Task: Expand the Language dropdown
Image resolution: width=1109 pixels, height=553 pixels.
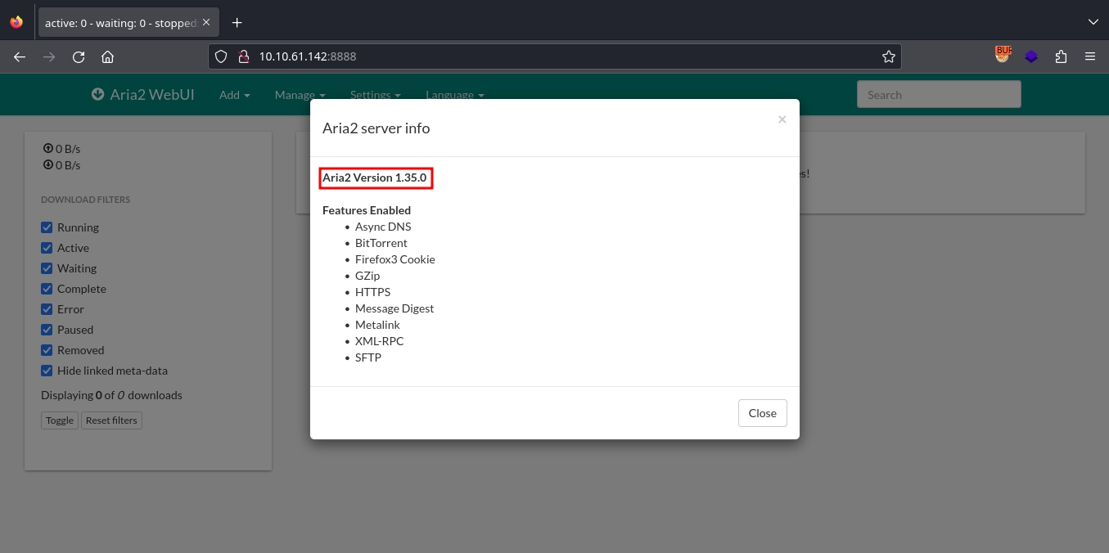Action: [x=454, y=95]
